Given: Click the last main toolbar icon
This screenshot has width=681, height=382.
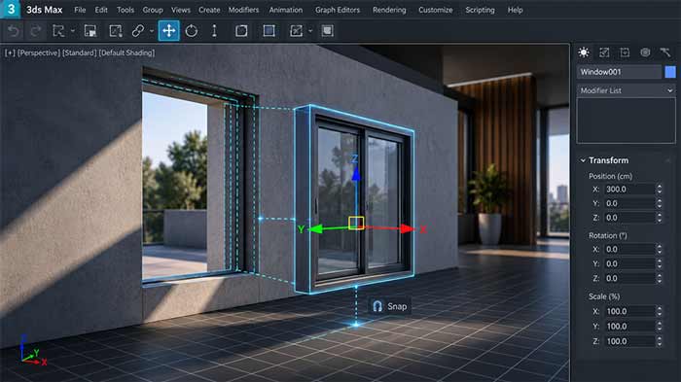Looking at the screenshot, I should tap(328, 31).
